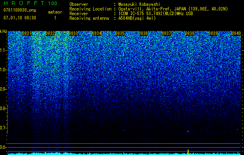This screenshot has width=244, height=155.
Task: Click the 0832 time marker
Action: click(50, 33)
